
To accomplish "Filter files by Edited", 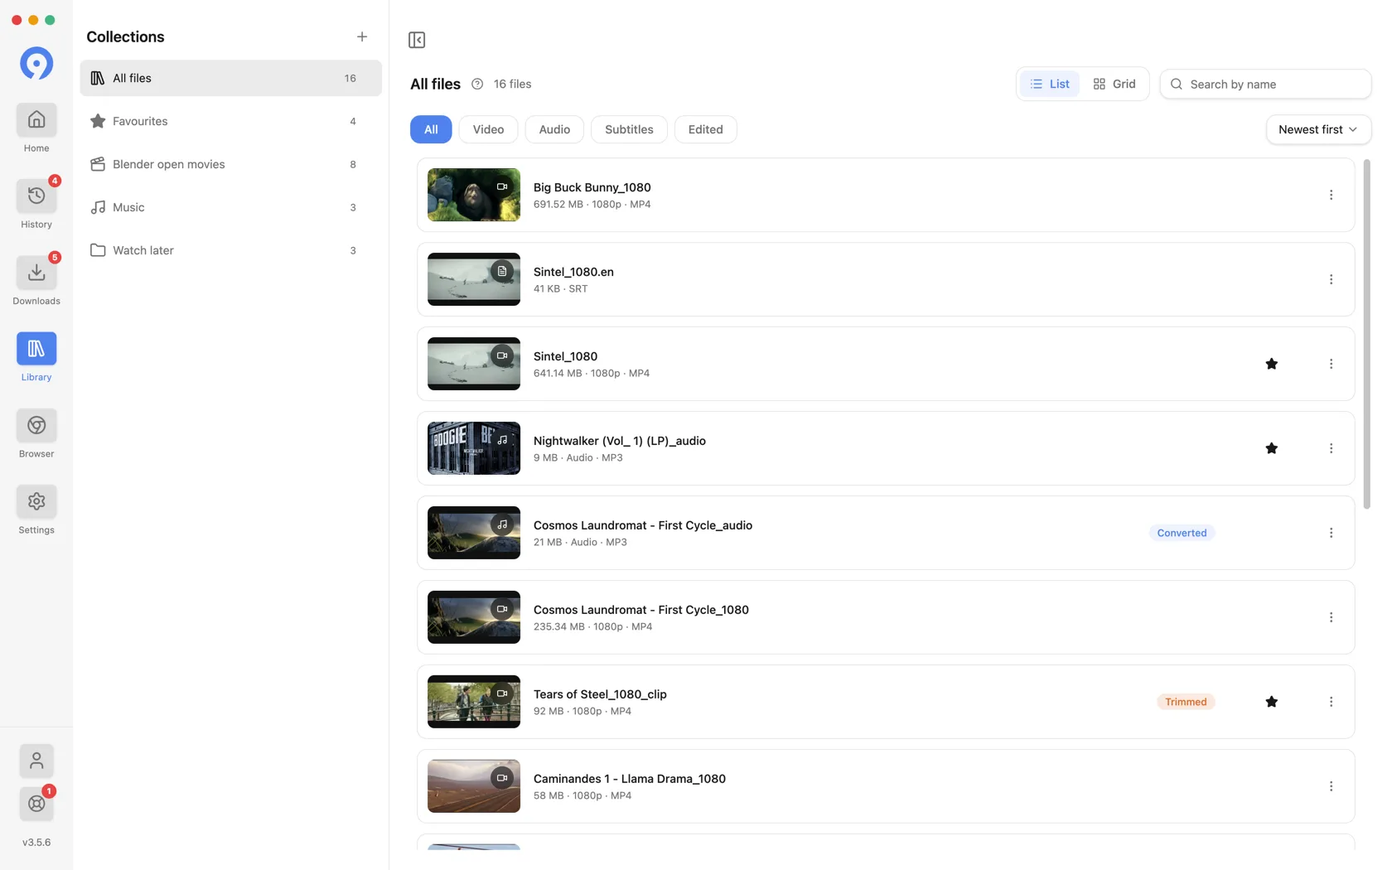I will pos(705,129).
